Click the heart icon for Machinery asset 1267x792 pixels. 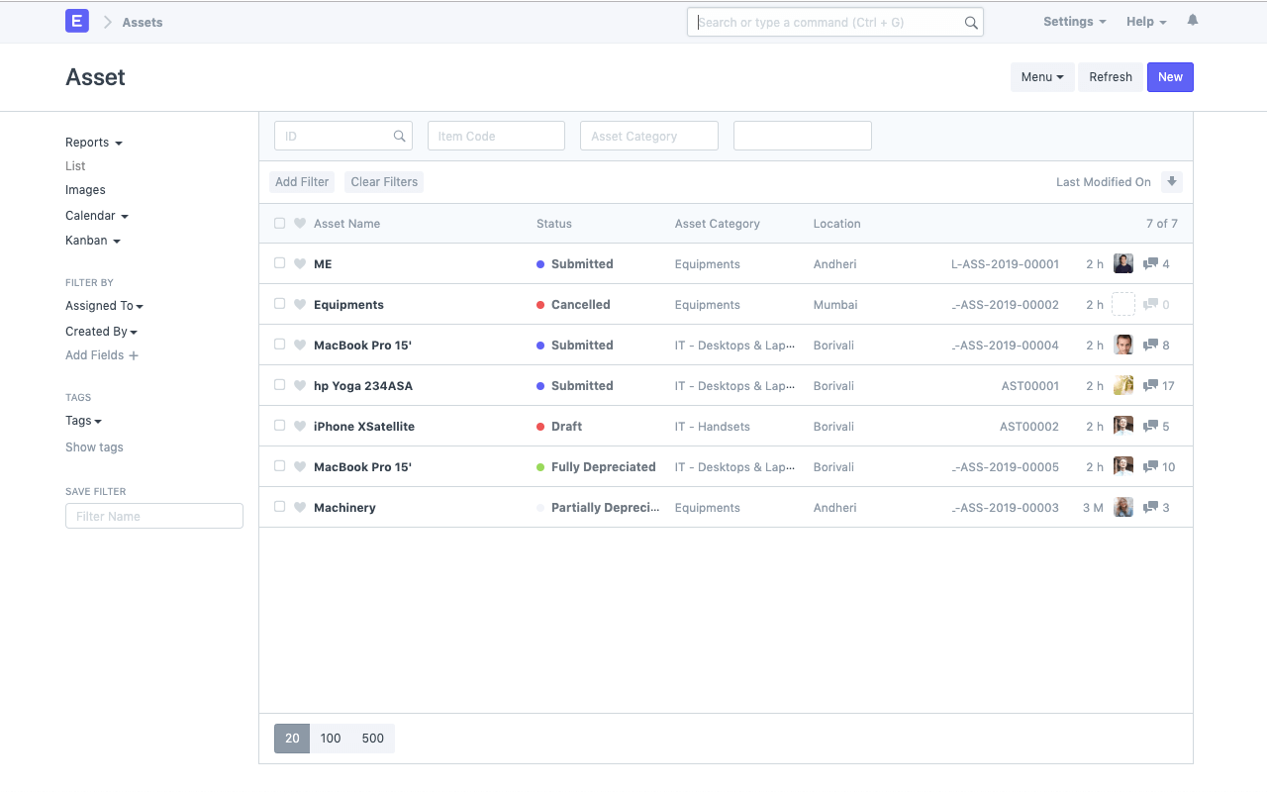(300, 508)
